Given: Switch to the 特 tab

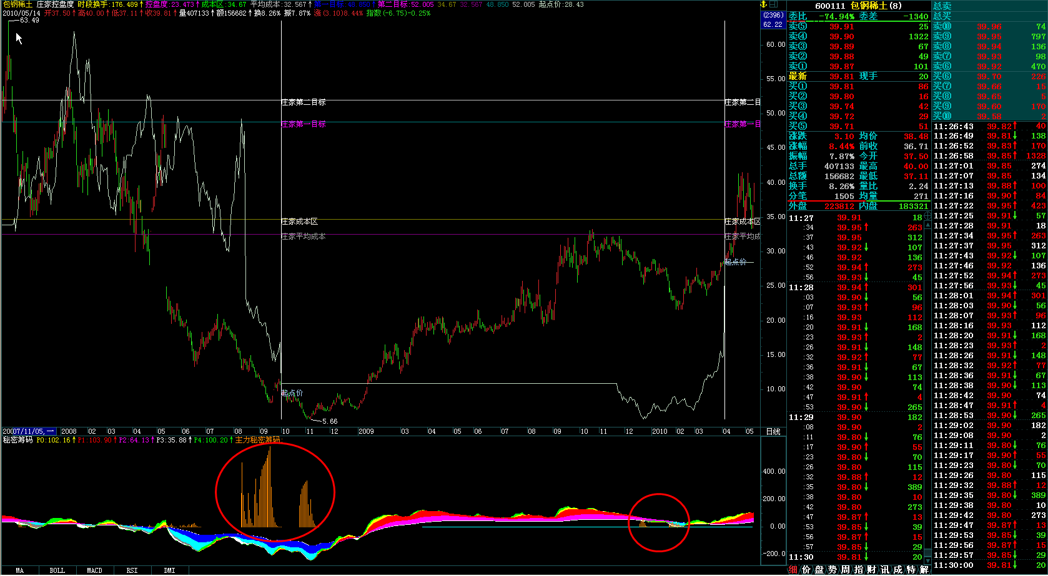Looking at the screenshot, I should 911,570.
